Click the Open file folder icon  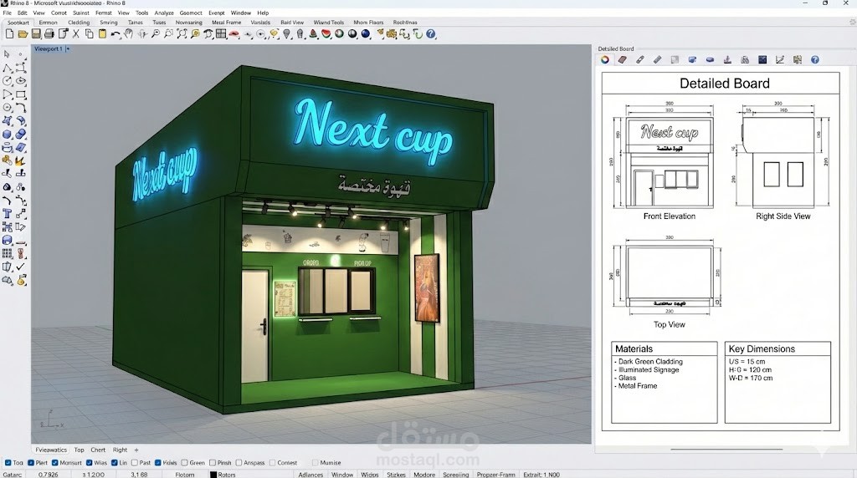tap(23, 34)
